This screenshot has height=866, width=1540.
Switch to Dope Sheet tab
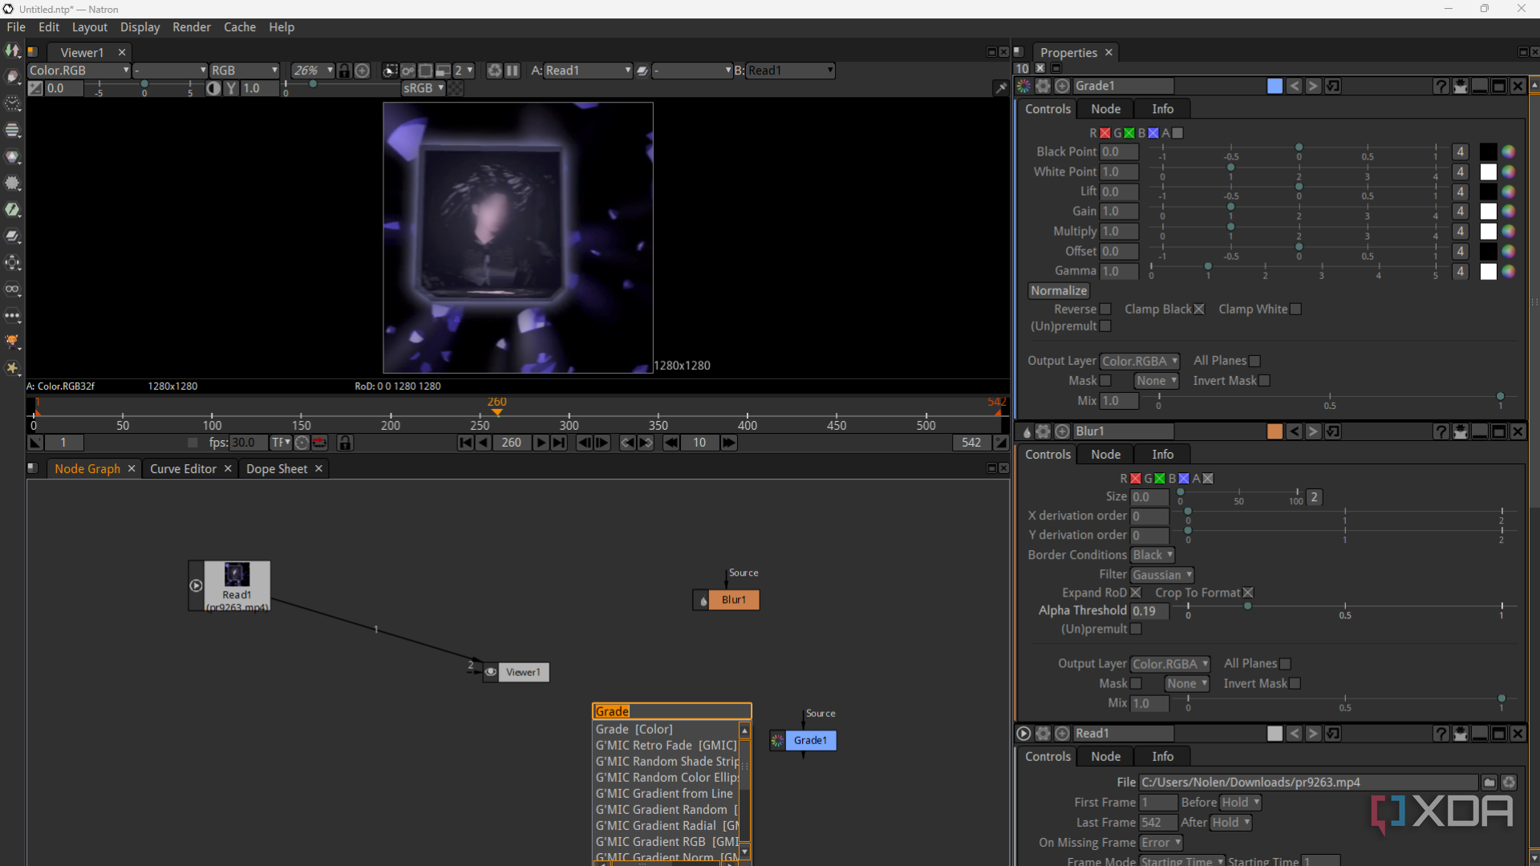277,469
